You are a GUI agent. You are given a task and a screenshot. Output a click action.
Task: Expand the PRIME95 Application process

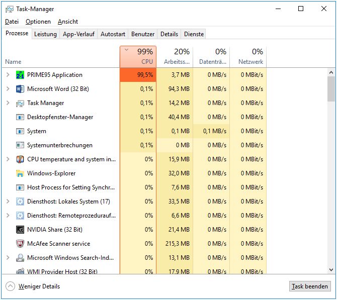[8, 75]
